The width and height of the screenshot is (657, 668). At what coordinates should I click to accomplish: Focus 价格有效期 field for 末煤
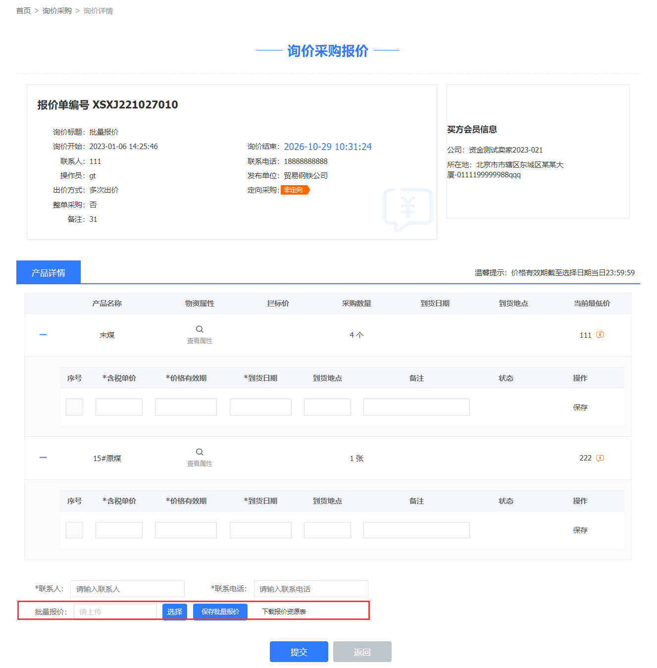186,407
